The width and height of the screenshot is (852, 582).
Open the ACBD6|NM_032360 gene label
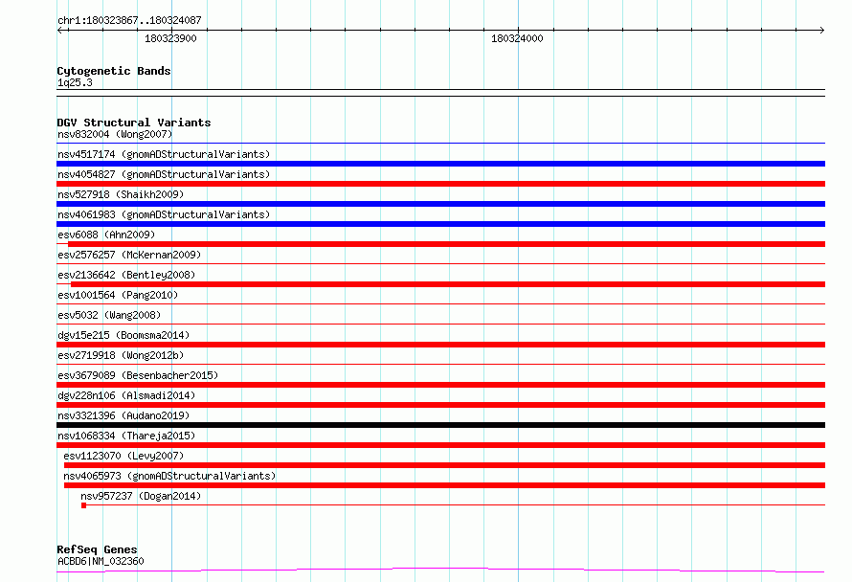point(101,561)
